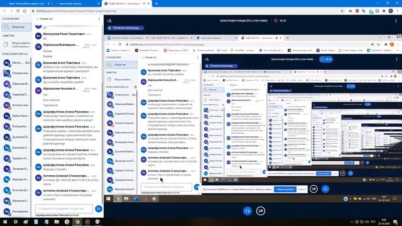Click the recording indicator in the title bar
The image size is (402, 226).
(280, 21)
